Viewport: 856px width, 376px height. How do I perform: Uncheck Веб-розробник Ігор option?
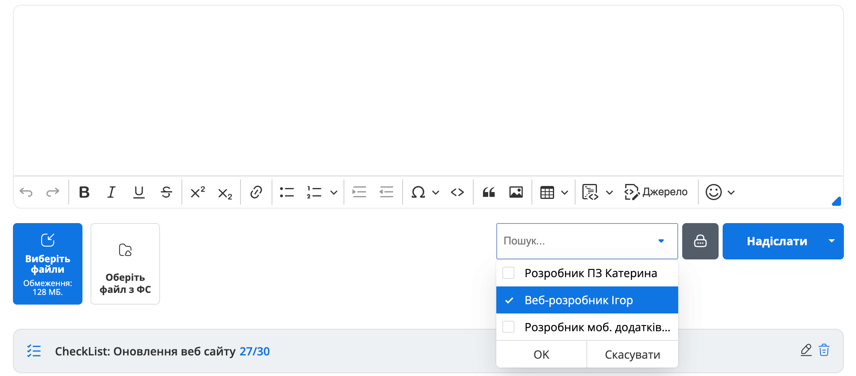click(x=509, y=300)
